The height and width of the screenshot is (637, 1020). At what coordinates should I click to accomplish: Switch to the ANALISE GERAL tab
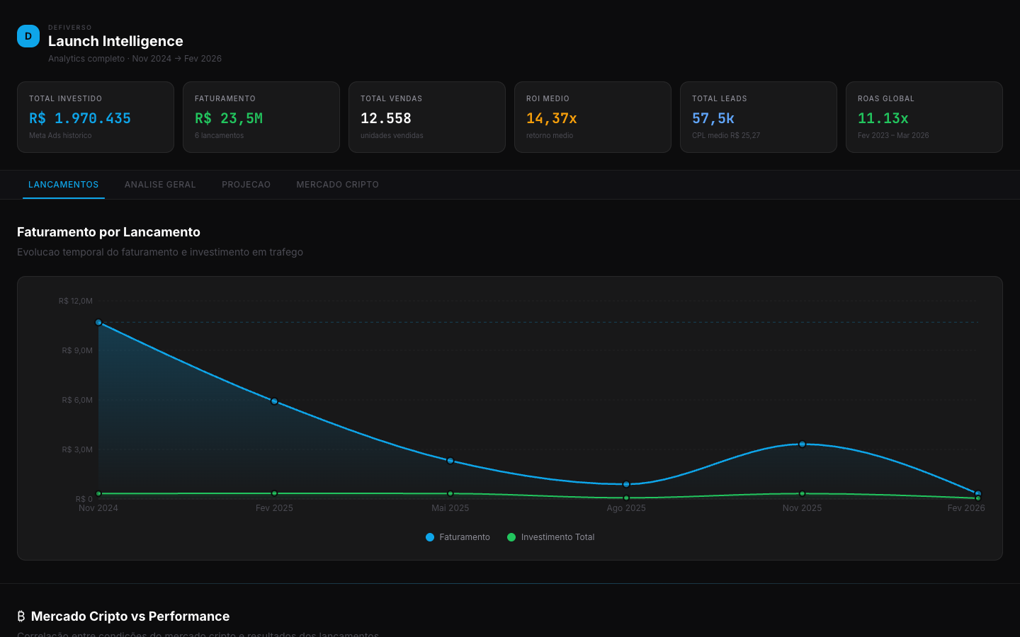160,184
